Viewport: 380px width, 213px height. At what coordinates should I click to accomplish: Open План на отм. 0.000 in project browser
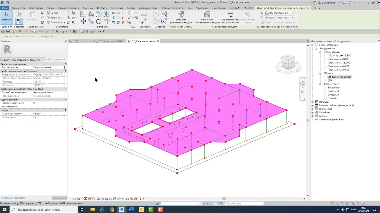(338, 59)
